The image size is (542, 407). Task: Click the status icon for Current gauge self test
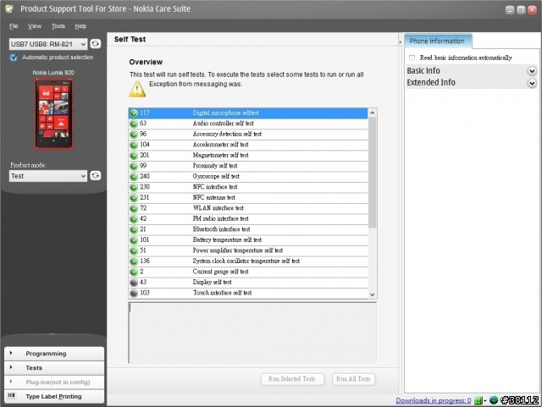[134, 272]
